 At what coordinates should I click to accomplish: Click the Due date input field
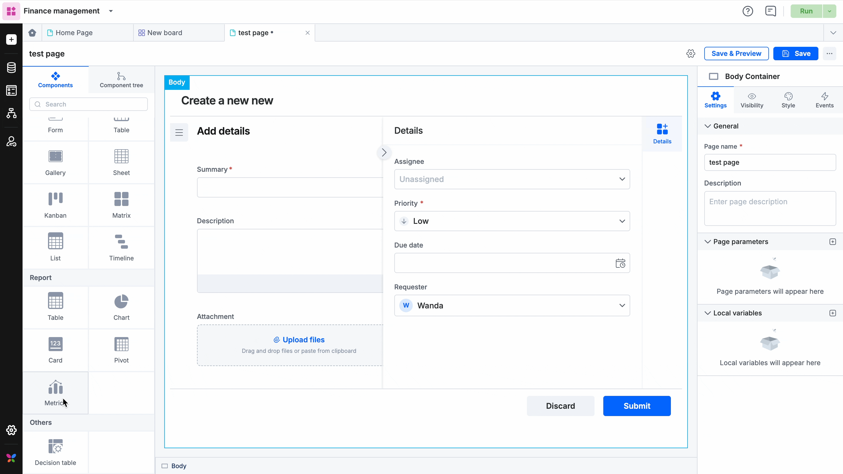tap(512, 263)
